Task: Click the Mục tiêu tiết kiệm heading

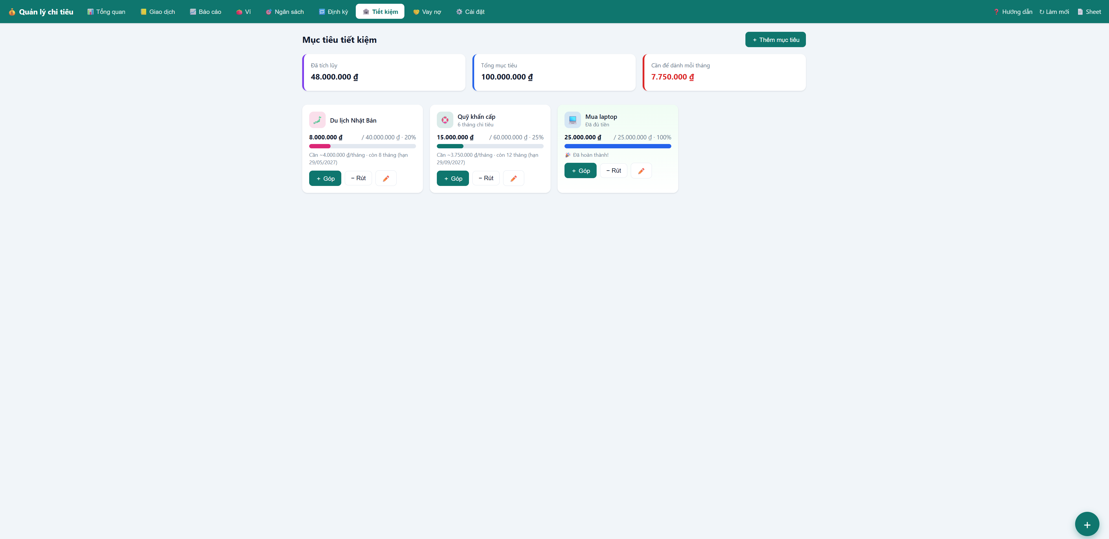Action: 339,40
